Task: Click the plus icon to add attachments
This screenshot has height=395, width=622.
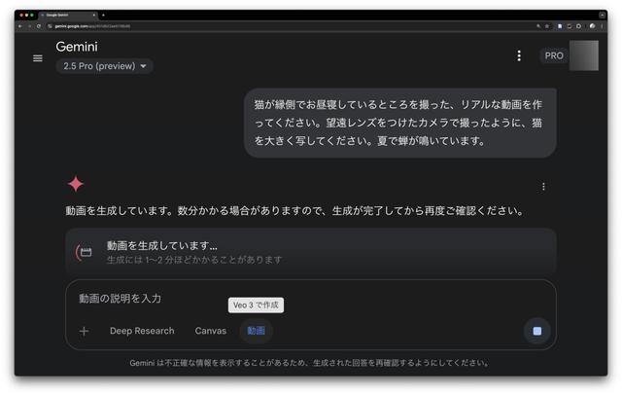Action: pos(84,331)
